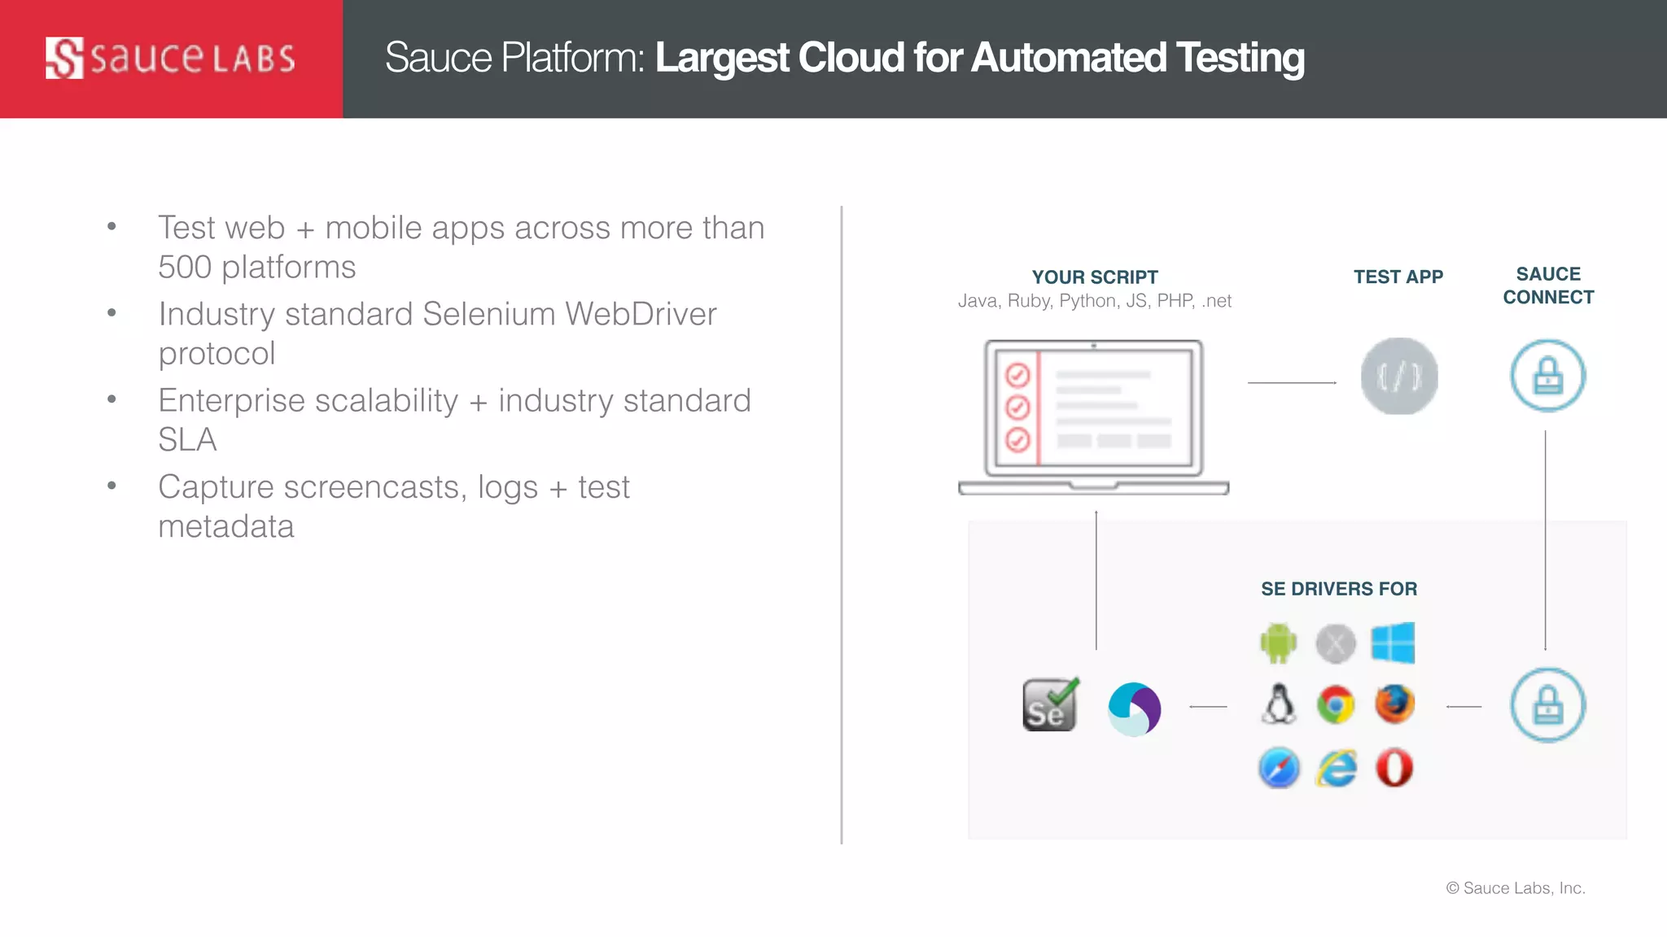Click the Android robot icon
Screen dimensions: 1667x937
1278,643
